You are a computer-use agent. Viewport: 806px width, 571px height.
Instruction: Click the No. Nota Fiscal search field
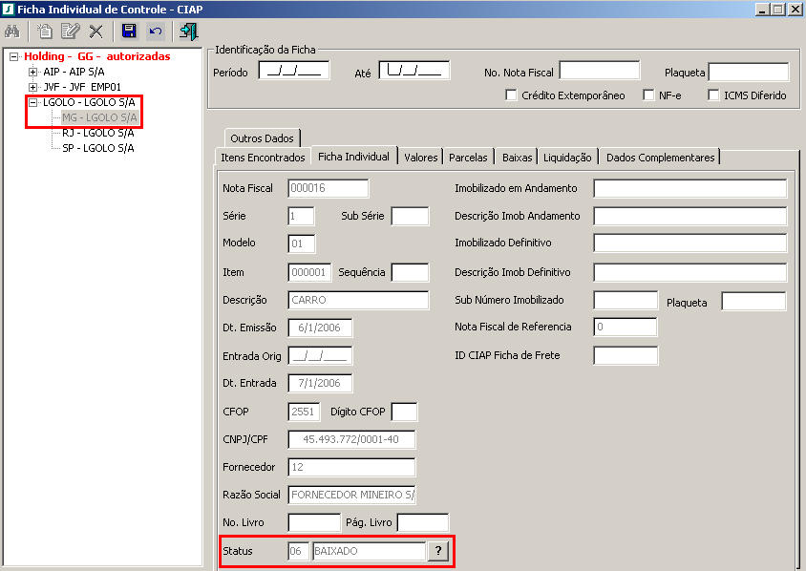[x=599, y=71]
